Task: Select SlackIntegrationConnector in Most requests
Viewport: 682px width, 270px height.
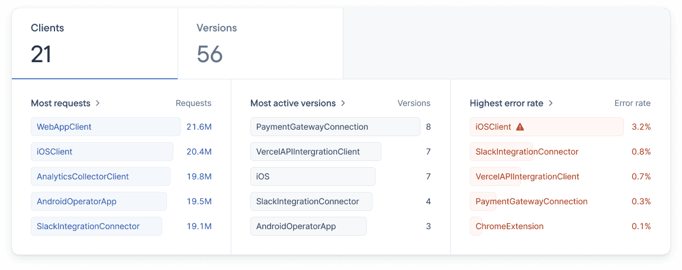Action: [x=88, y=226]
